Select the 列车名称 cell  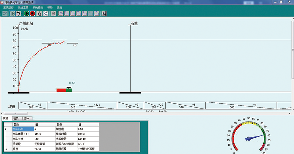23,129
